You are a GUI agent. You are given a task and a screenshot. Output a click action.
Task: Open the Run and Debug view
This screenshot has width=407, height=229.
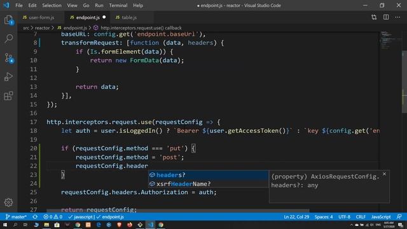coord(8,77)
